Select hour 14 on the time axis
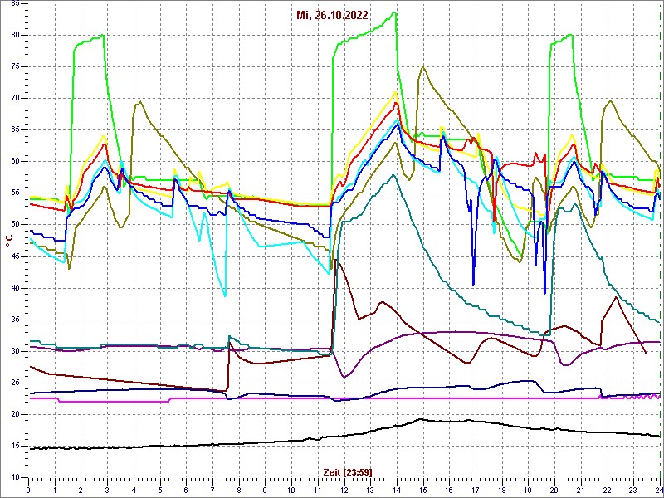The height and width of the screenshot is (498, 664). coord(397,490)
